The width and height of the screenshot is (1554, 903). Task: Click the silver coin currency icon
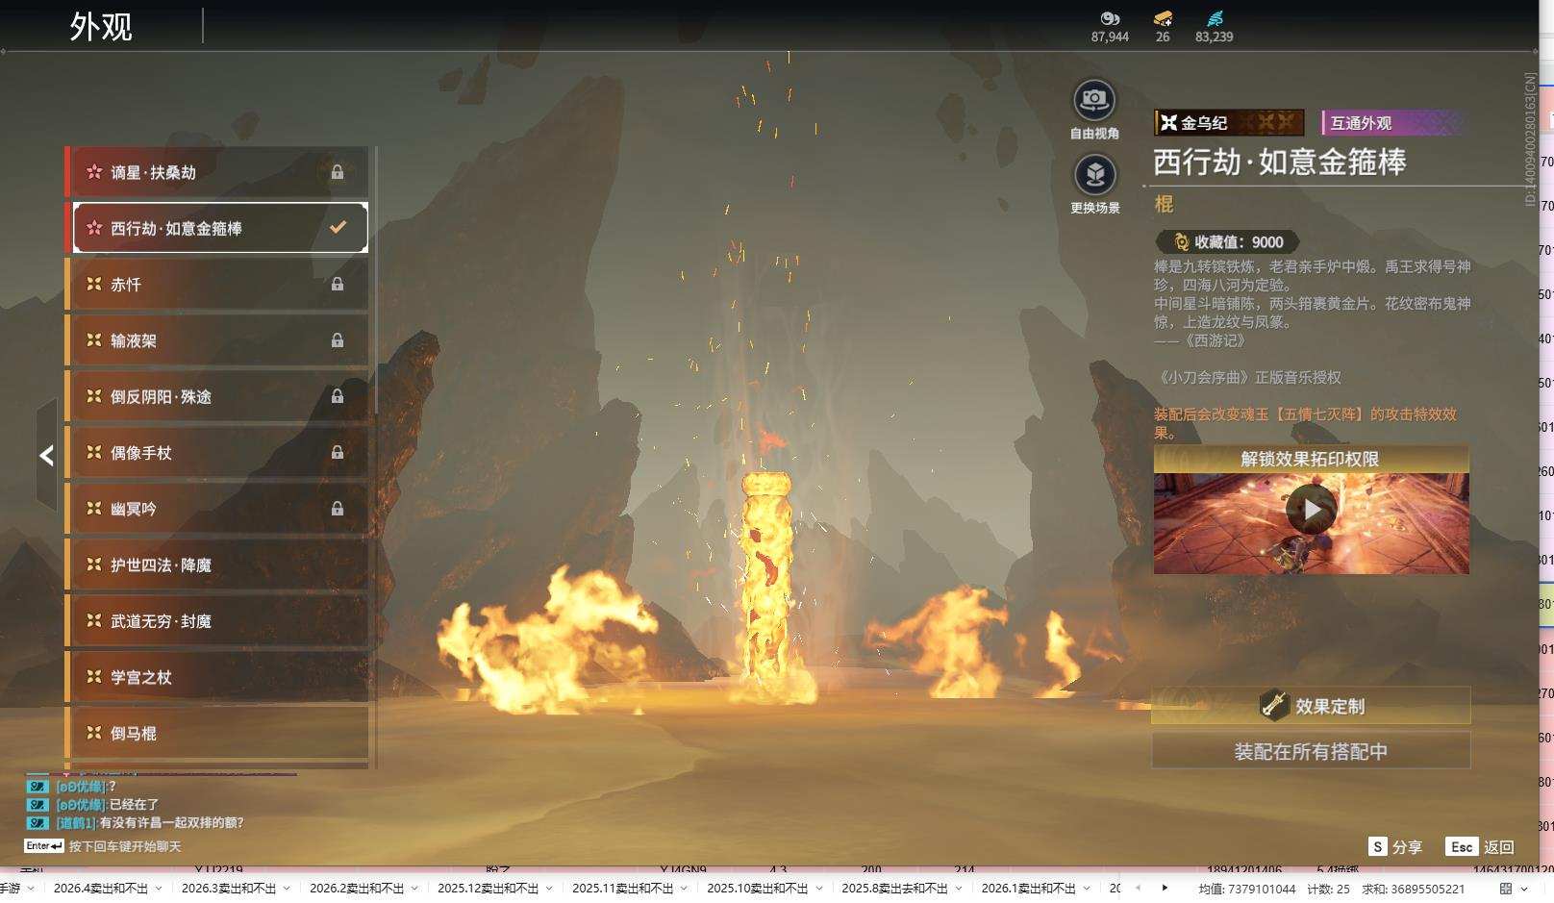click(1110, 18)
